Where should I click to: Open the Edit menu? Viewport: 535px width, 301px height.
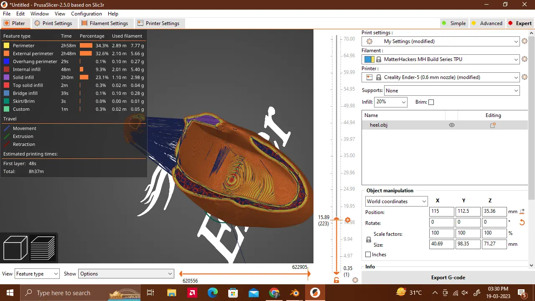pos(20,14)
